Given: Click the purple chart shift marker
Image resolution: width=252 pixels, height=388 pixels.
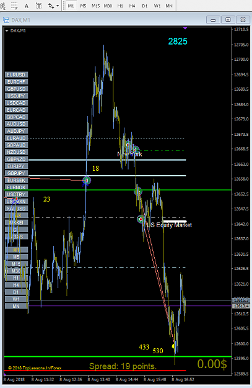Looking at the screenshot, I should (185, 28).
